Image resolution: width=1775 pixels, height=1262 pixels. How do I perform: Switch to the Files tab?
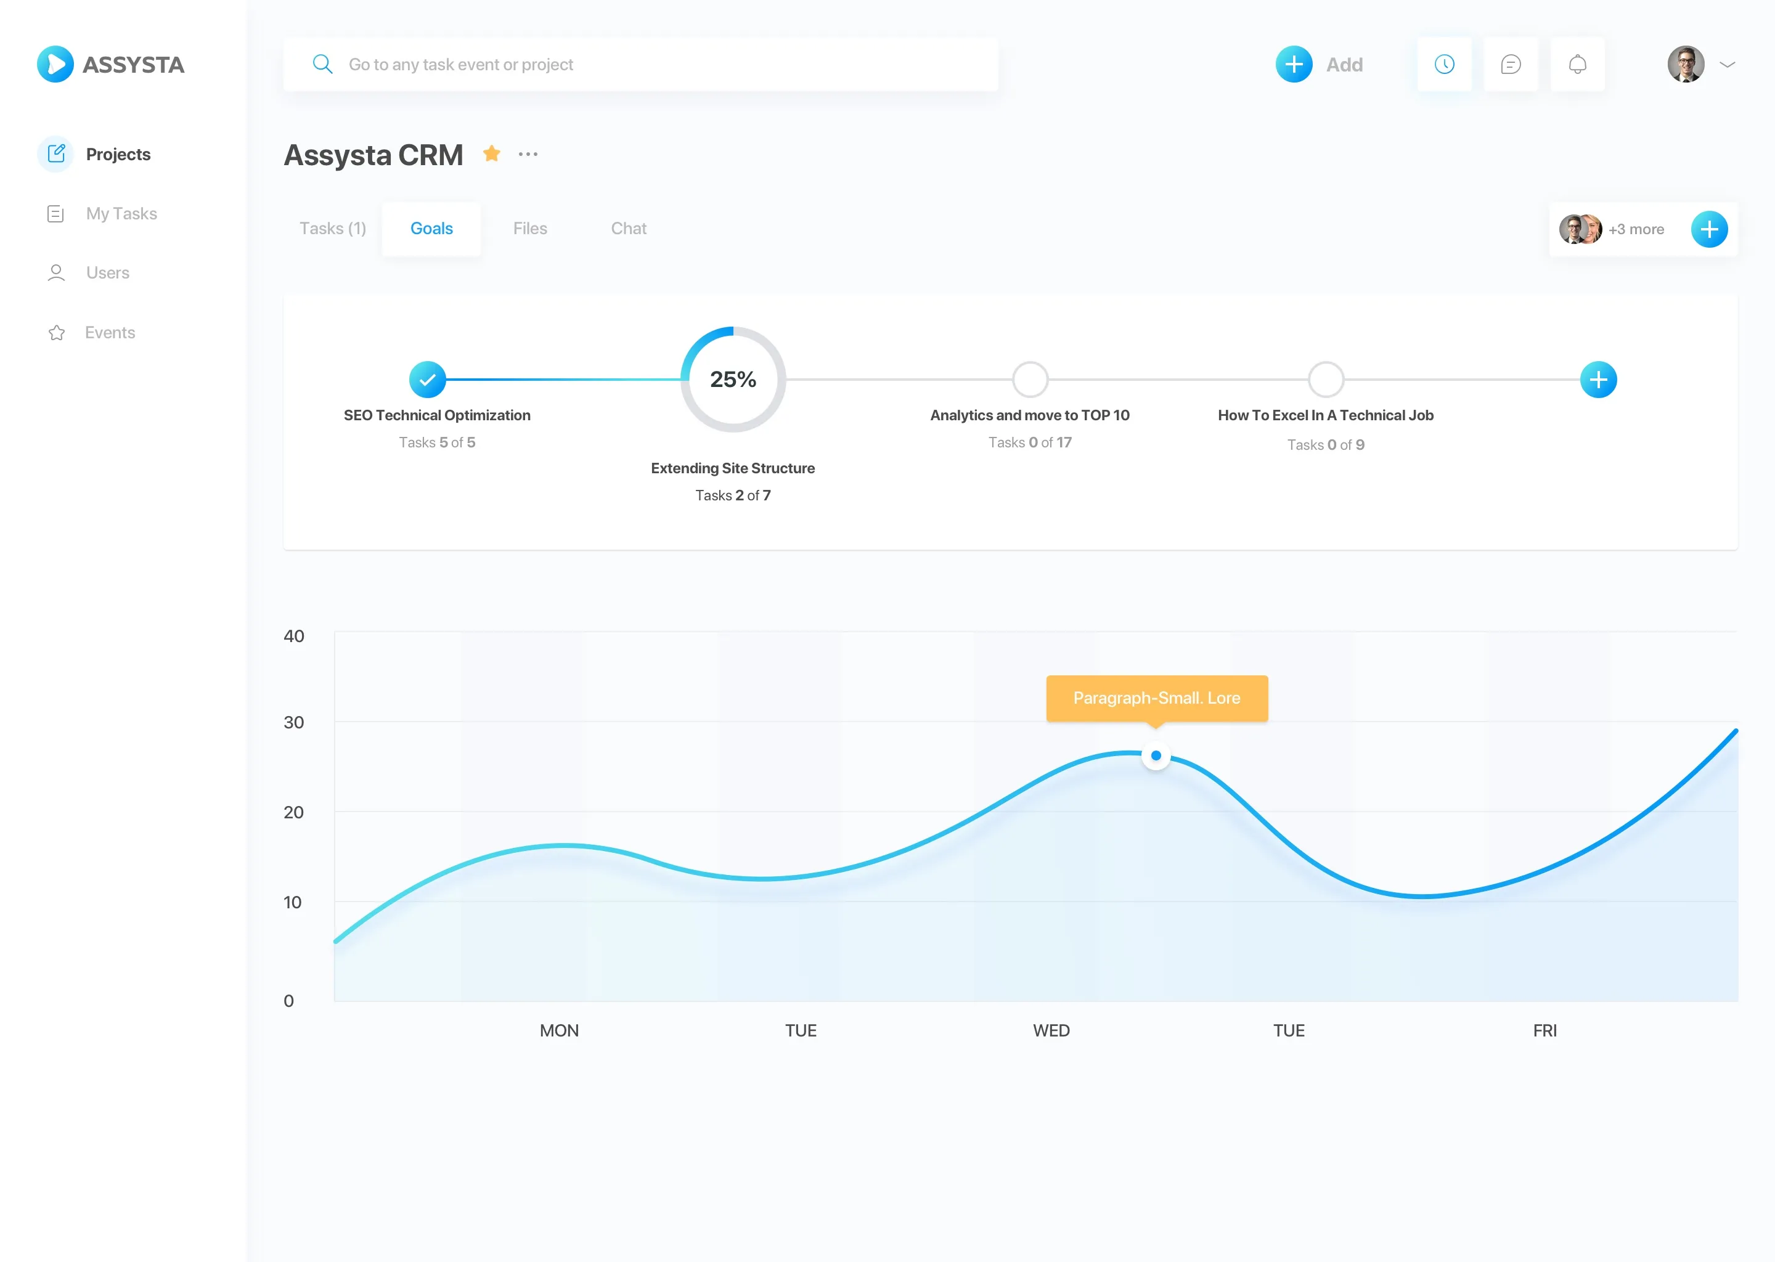[x=530, y=229]
